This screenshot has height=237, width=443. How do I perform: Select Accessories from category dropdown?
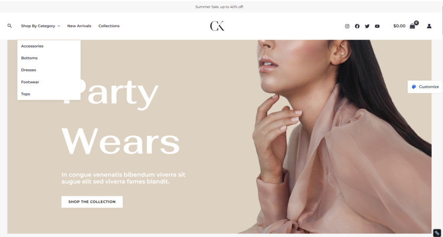pos(32,46)
